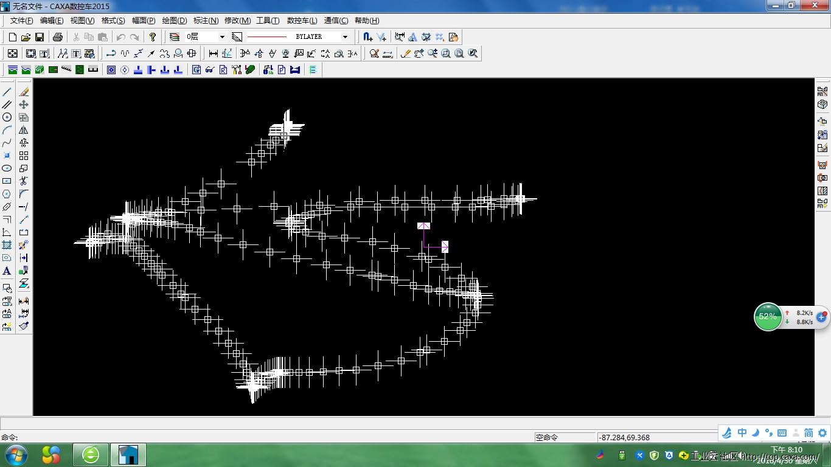
Task: Select the Polygon drawing tool
Action: (7, 194)
